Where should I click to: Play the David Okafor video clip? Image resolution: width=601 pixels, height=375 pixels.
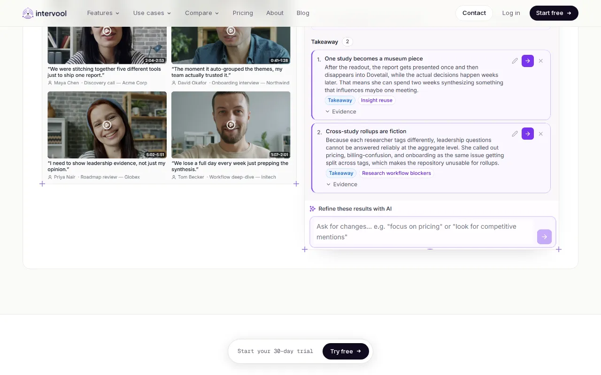click(231, 31)
